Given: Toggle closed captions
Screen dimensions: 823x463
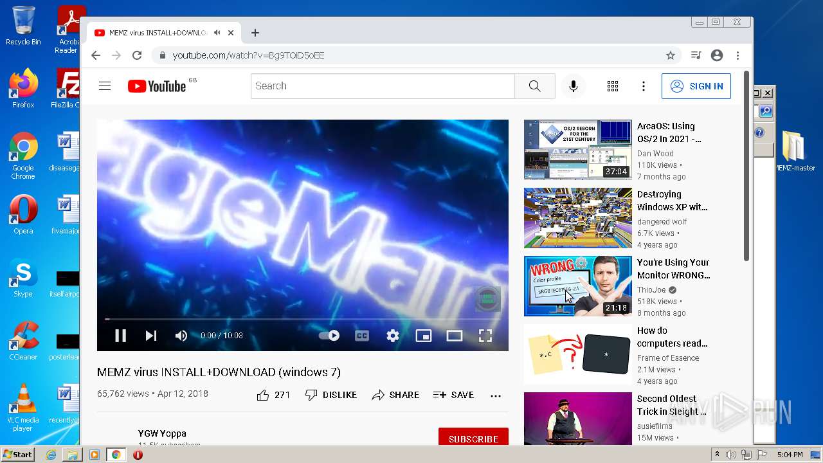Looking at the screenshot, I should pos(362,336).
